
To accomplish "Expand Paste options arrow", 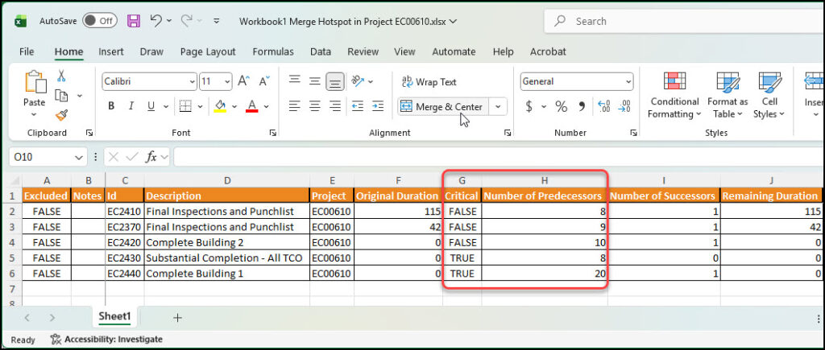I will click(x=34, y=115).
